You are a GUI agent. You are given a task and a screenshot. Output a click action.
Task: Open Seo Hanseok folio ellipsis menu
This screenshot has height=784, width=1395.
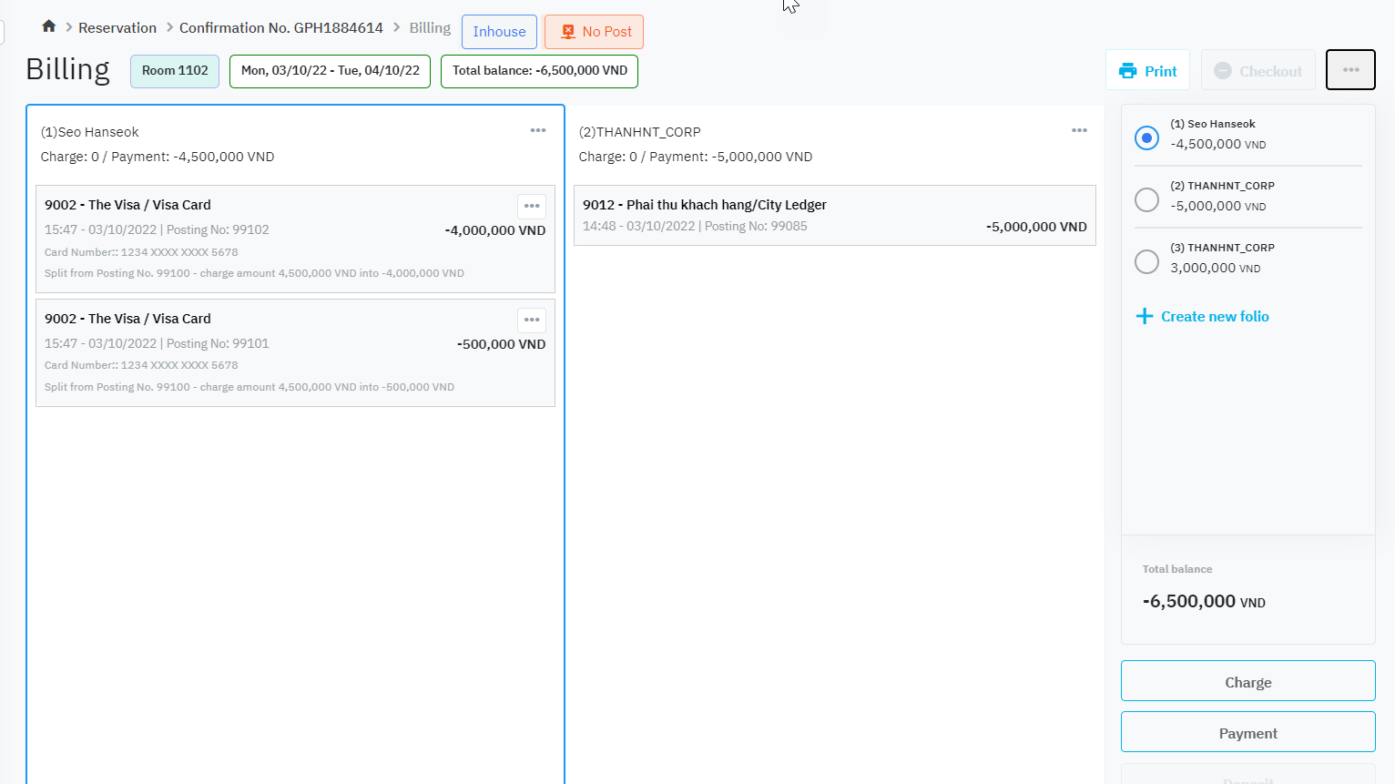click(x=538, y=130)
